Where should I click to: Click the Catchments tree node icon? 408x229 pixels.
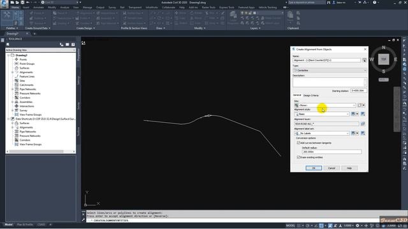(17, 85)
